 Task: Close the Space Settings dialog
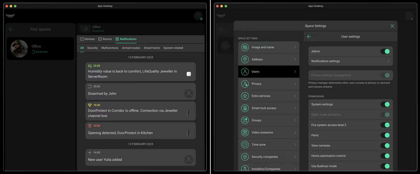click(x=392, y=26)
